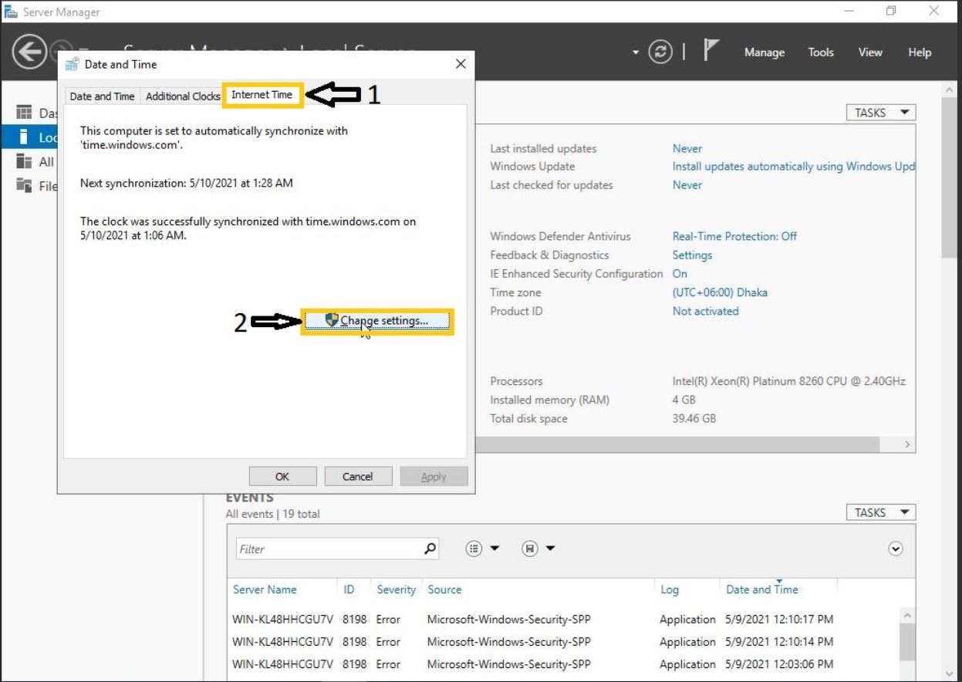Open the View menu

(870, 52)
